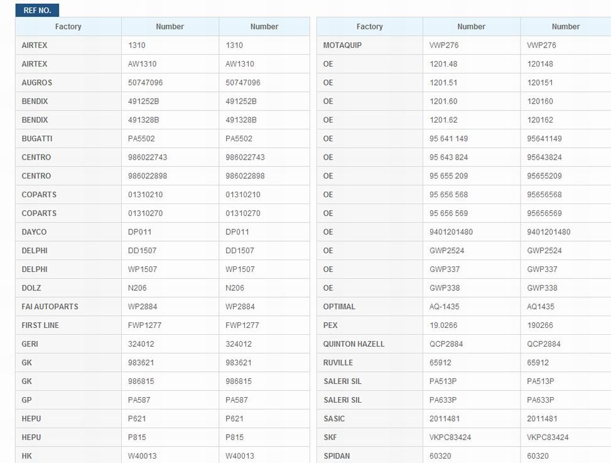Click the number 1201.48
Screen dimensions: 611x463
point(443,64)
